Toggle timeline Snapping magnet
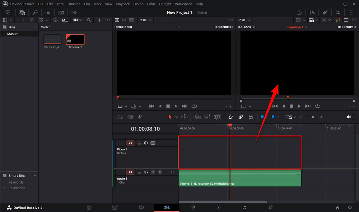The width and height of the screenshot is (359, 212). point(230,117)
